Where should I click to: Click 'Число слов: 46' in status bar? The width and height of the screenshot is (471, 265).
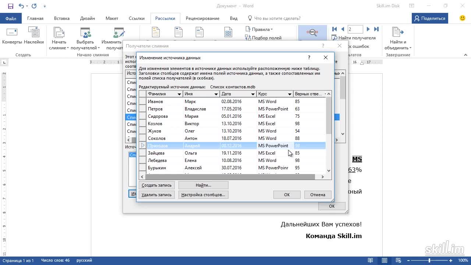click(x=55, y=261)
